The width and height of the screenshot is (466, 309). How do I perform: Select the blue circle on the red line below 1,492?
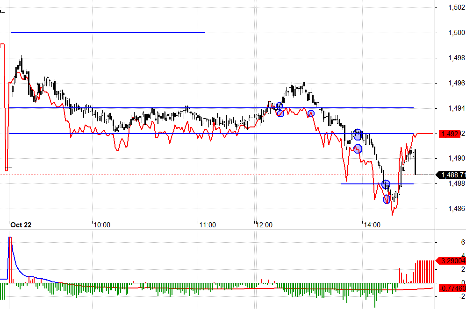pyautogui.click(x=358, y=149)
